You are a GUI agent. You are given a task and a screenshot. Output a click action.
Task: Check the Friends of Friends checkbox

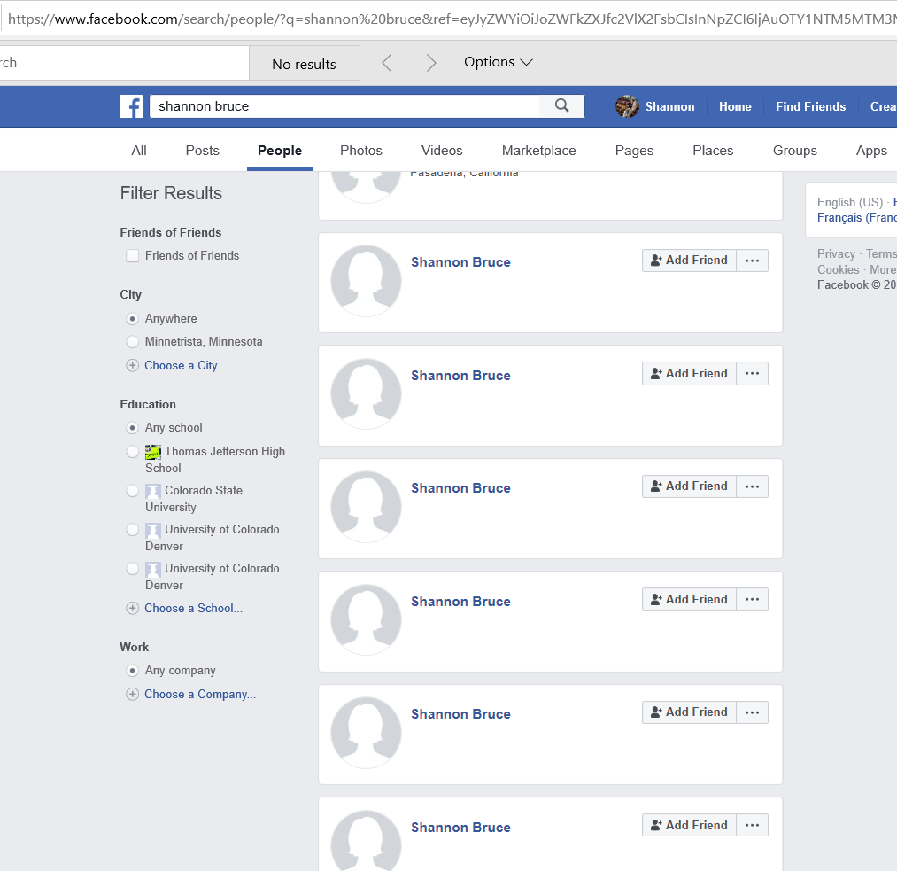tap(132, 255)
